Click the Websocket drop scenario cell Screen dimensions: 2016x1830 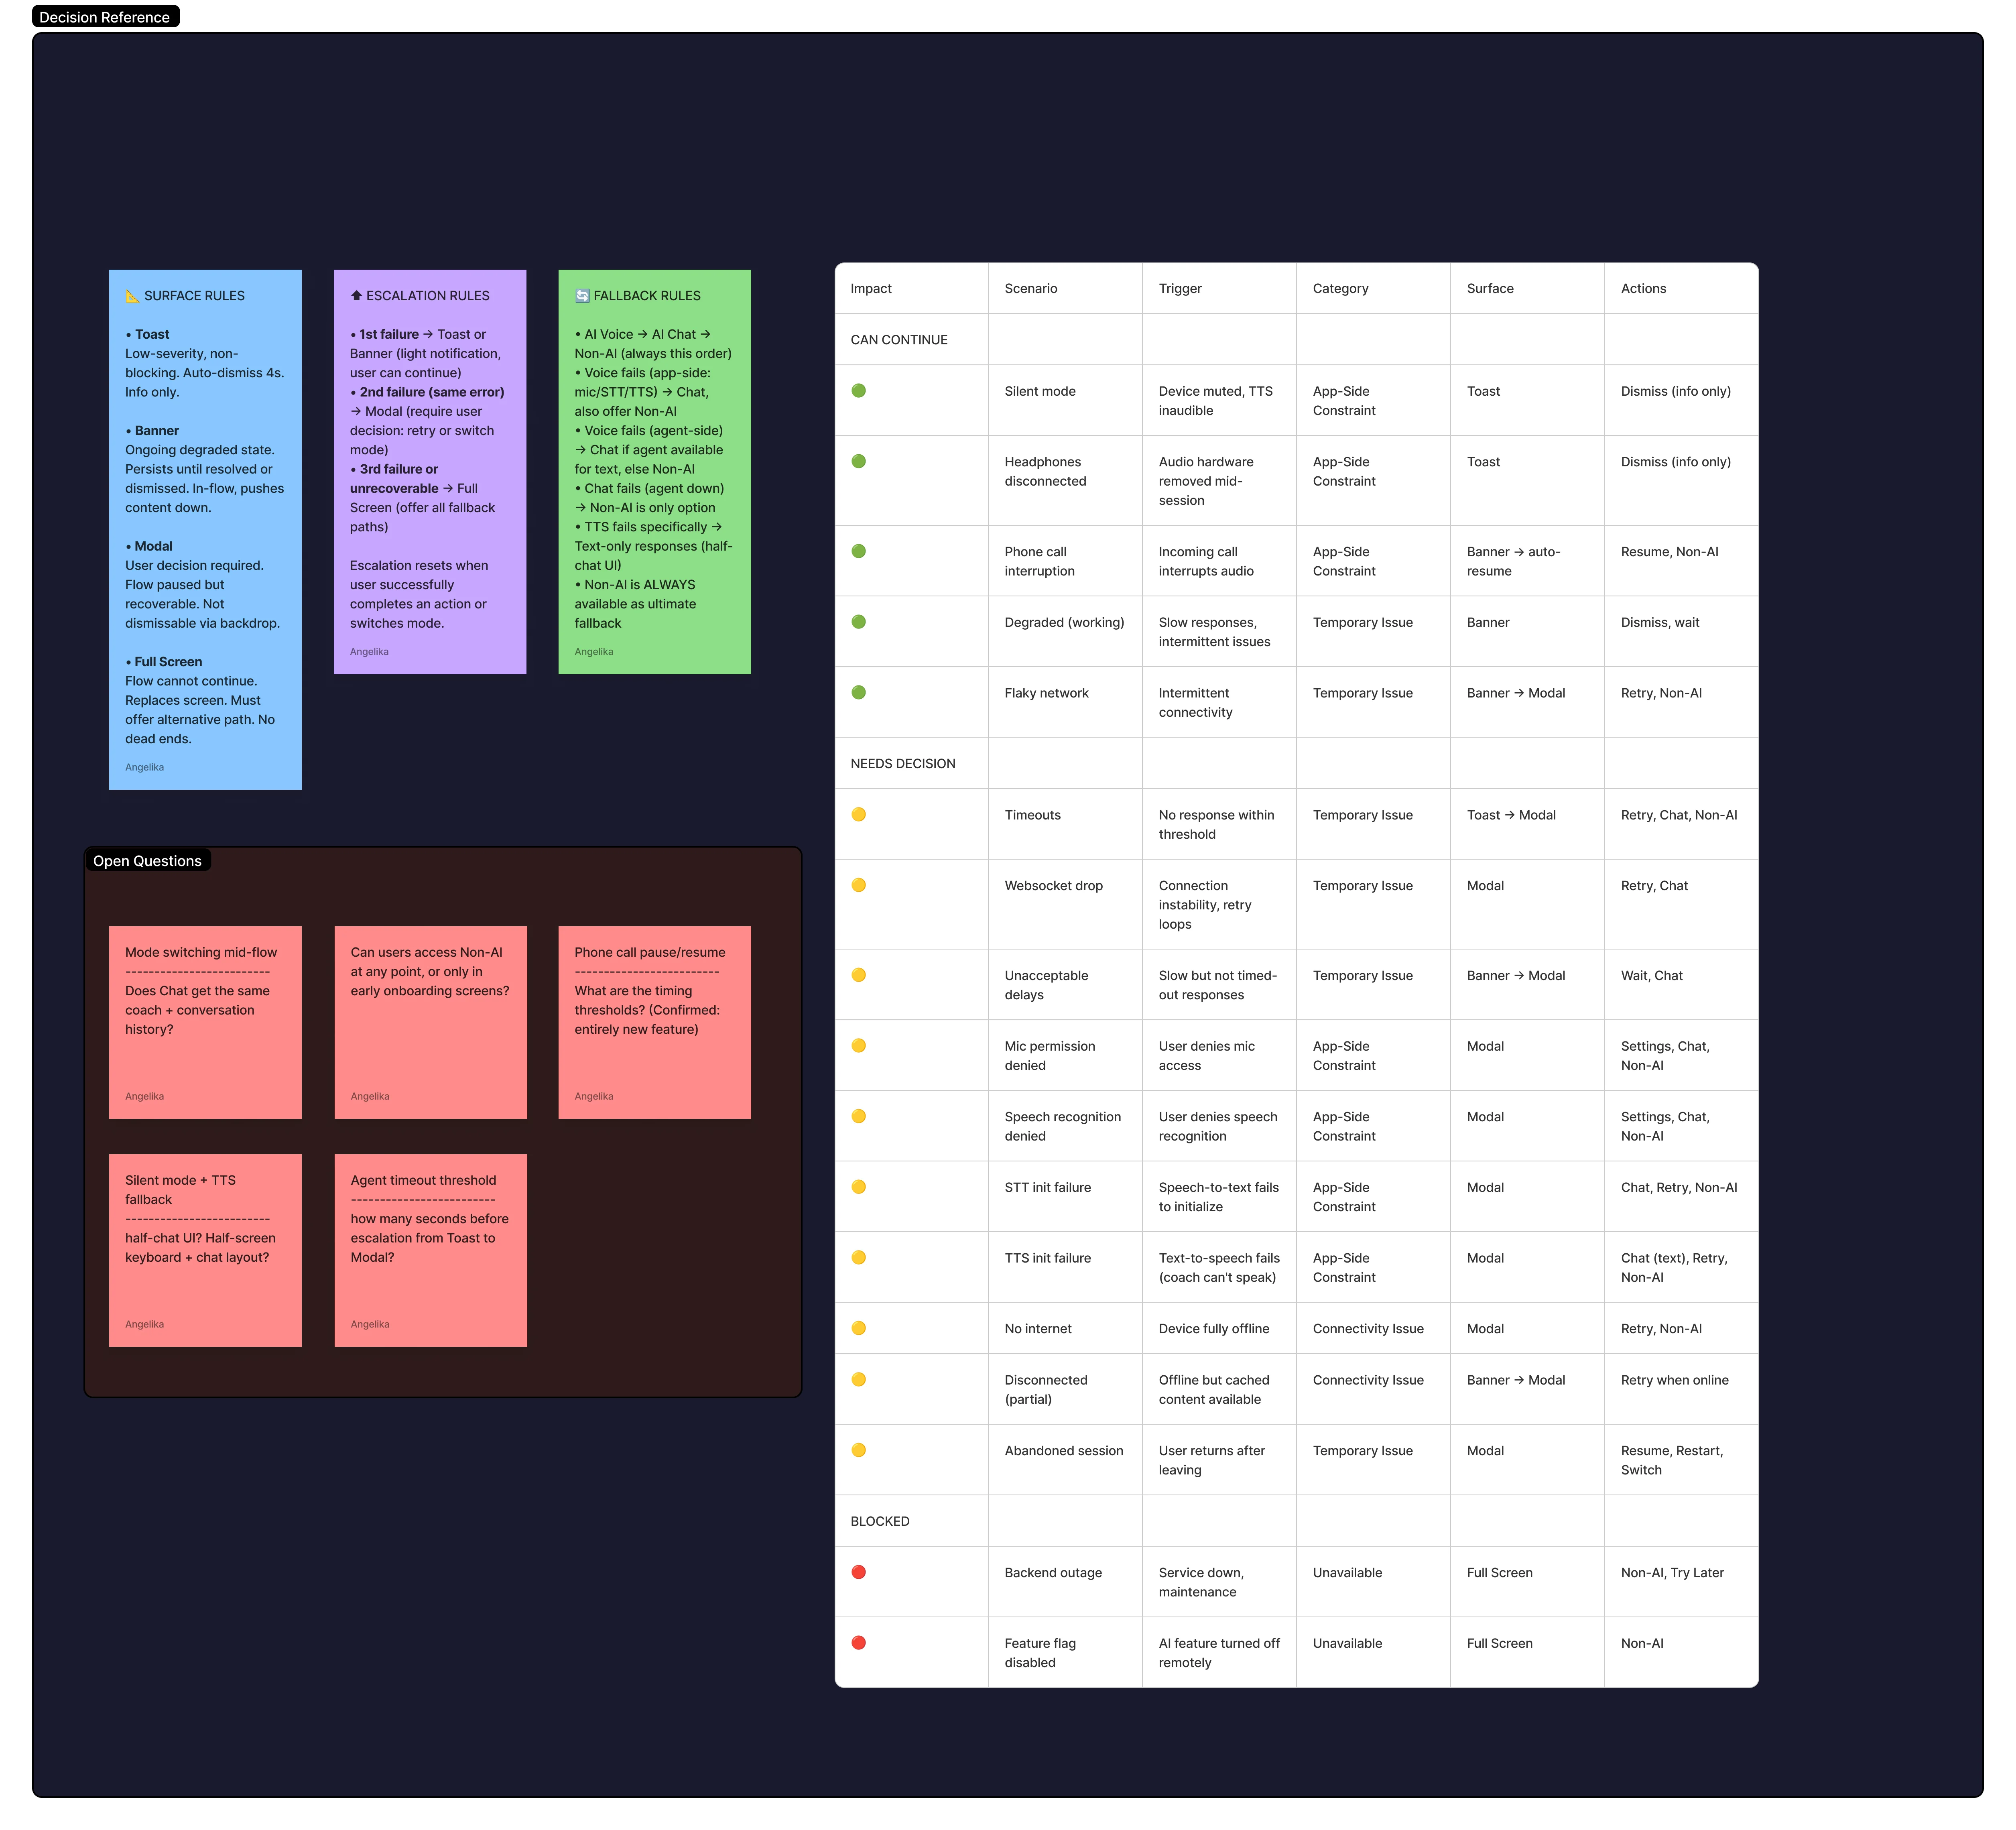pyautogui.click(x=1054, y=886)
